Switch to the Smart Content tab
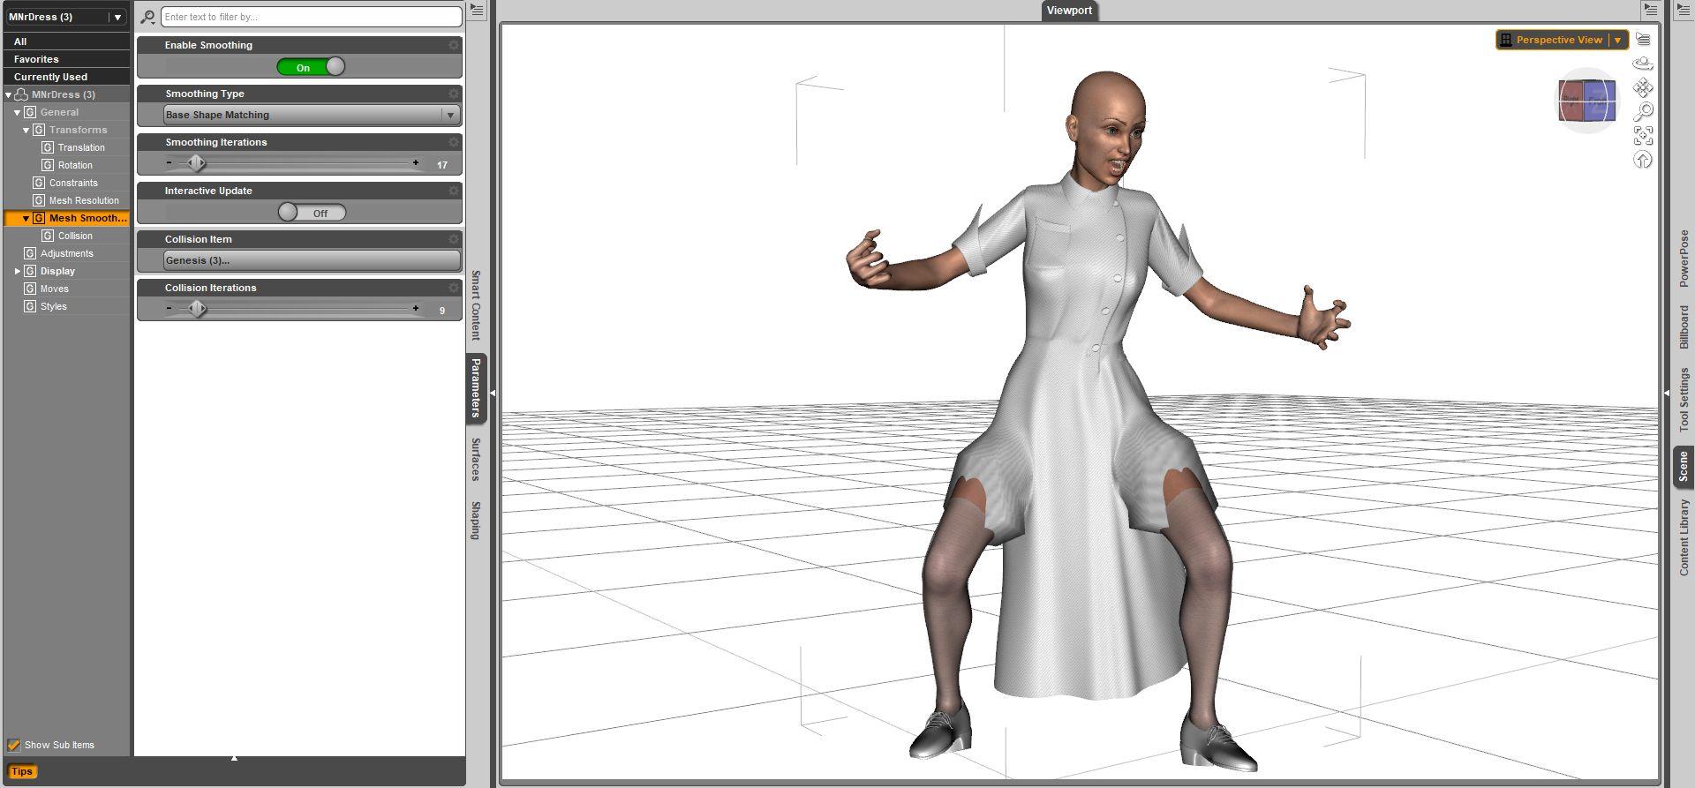Screen dimensions: 1695x788 [x=476, y=305]
